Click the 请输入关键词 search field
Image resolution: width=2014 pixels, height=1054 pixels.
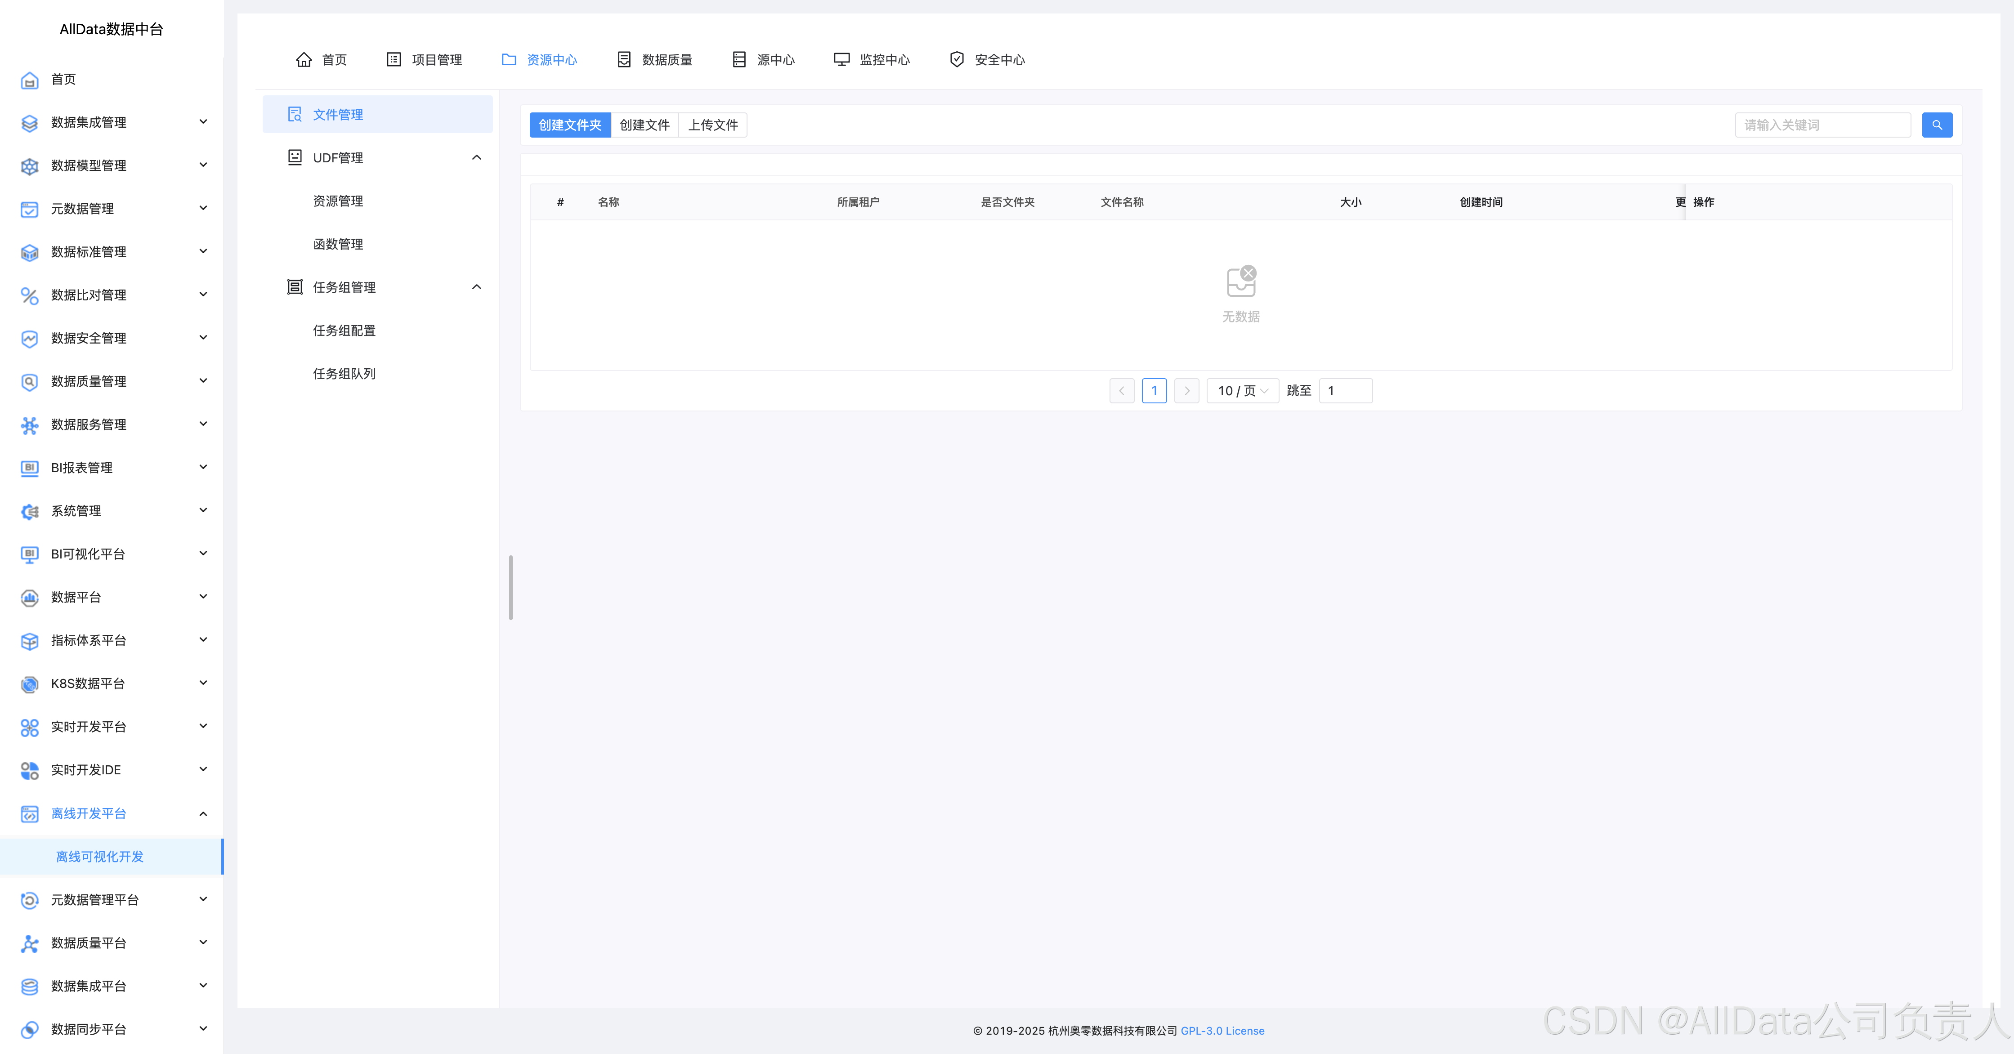(1822, 125)
